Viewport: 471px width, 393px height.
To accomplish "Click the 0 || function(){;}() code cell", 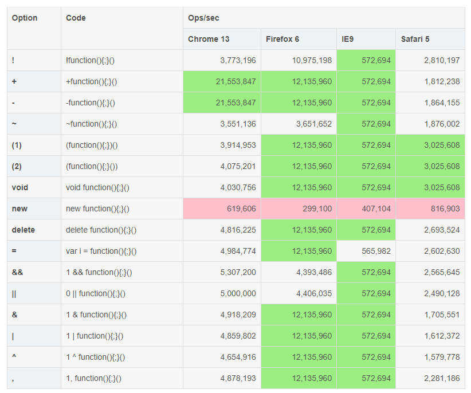I will pyautogui.click(x=96, y=293).
